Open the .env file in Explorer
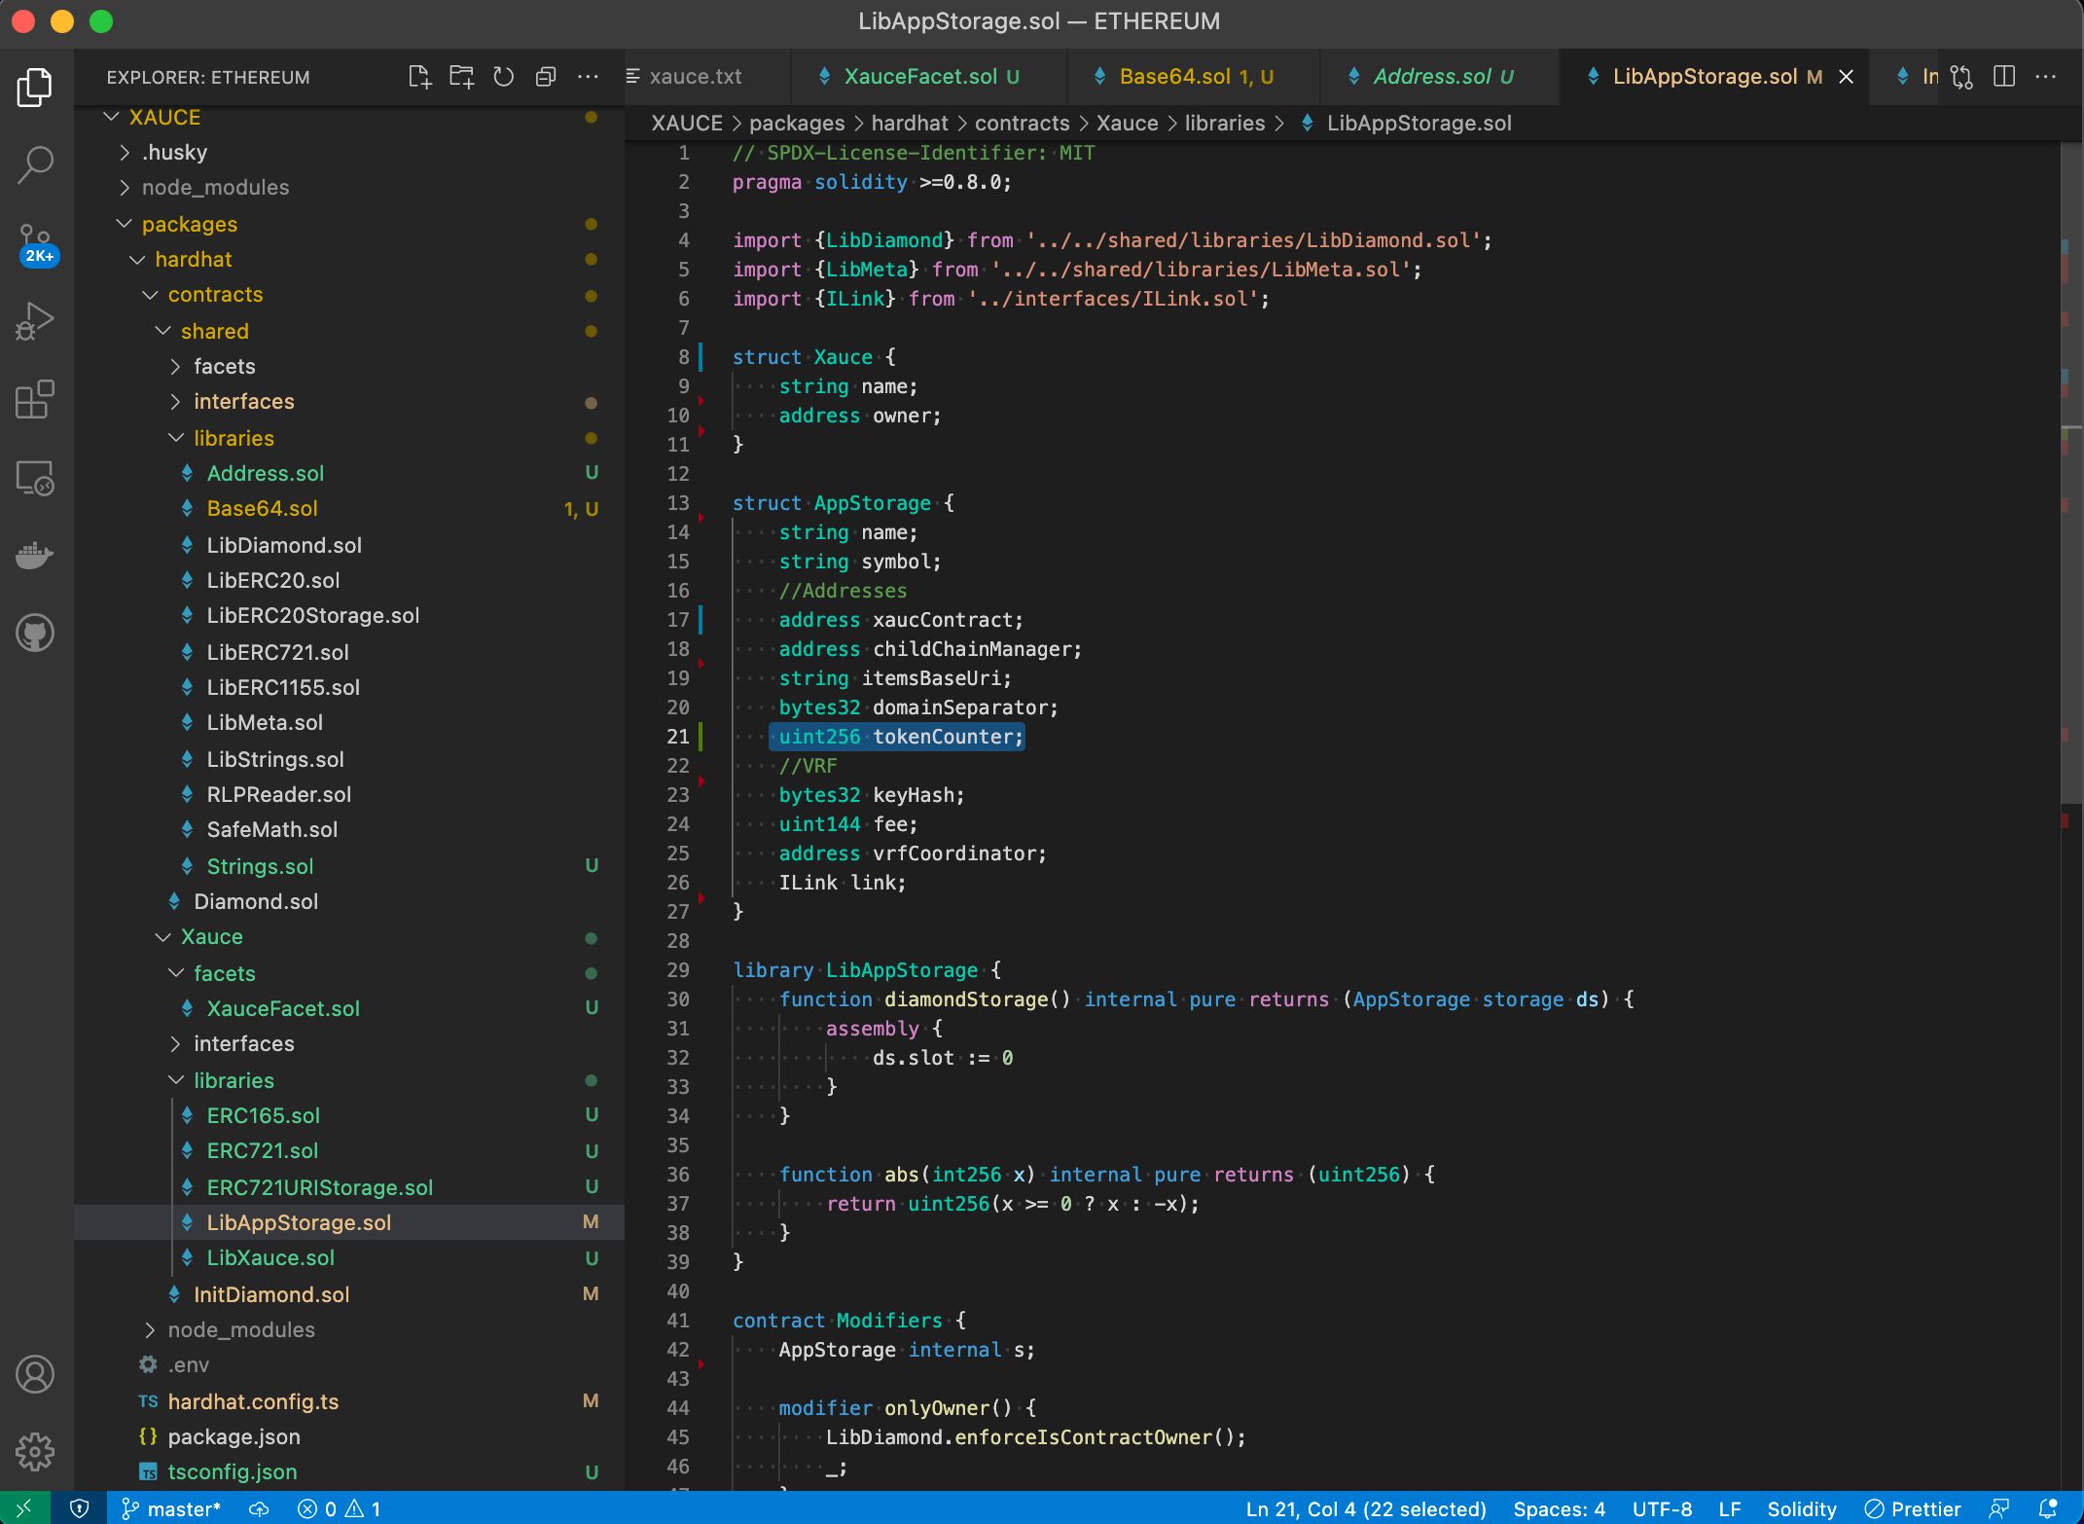Image resolution: width=2084 pixels, height=1524 pixels. [348, 1364]
